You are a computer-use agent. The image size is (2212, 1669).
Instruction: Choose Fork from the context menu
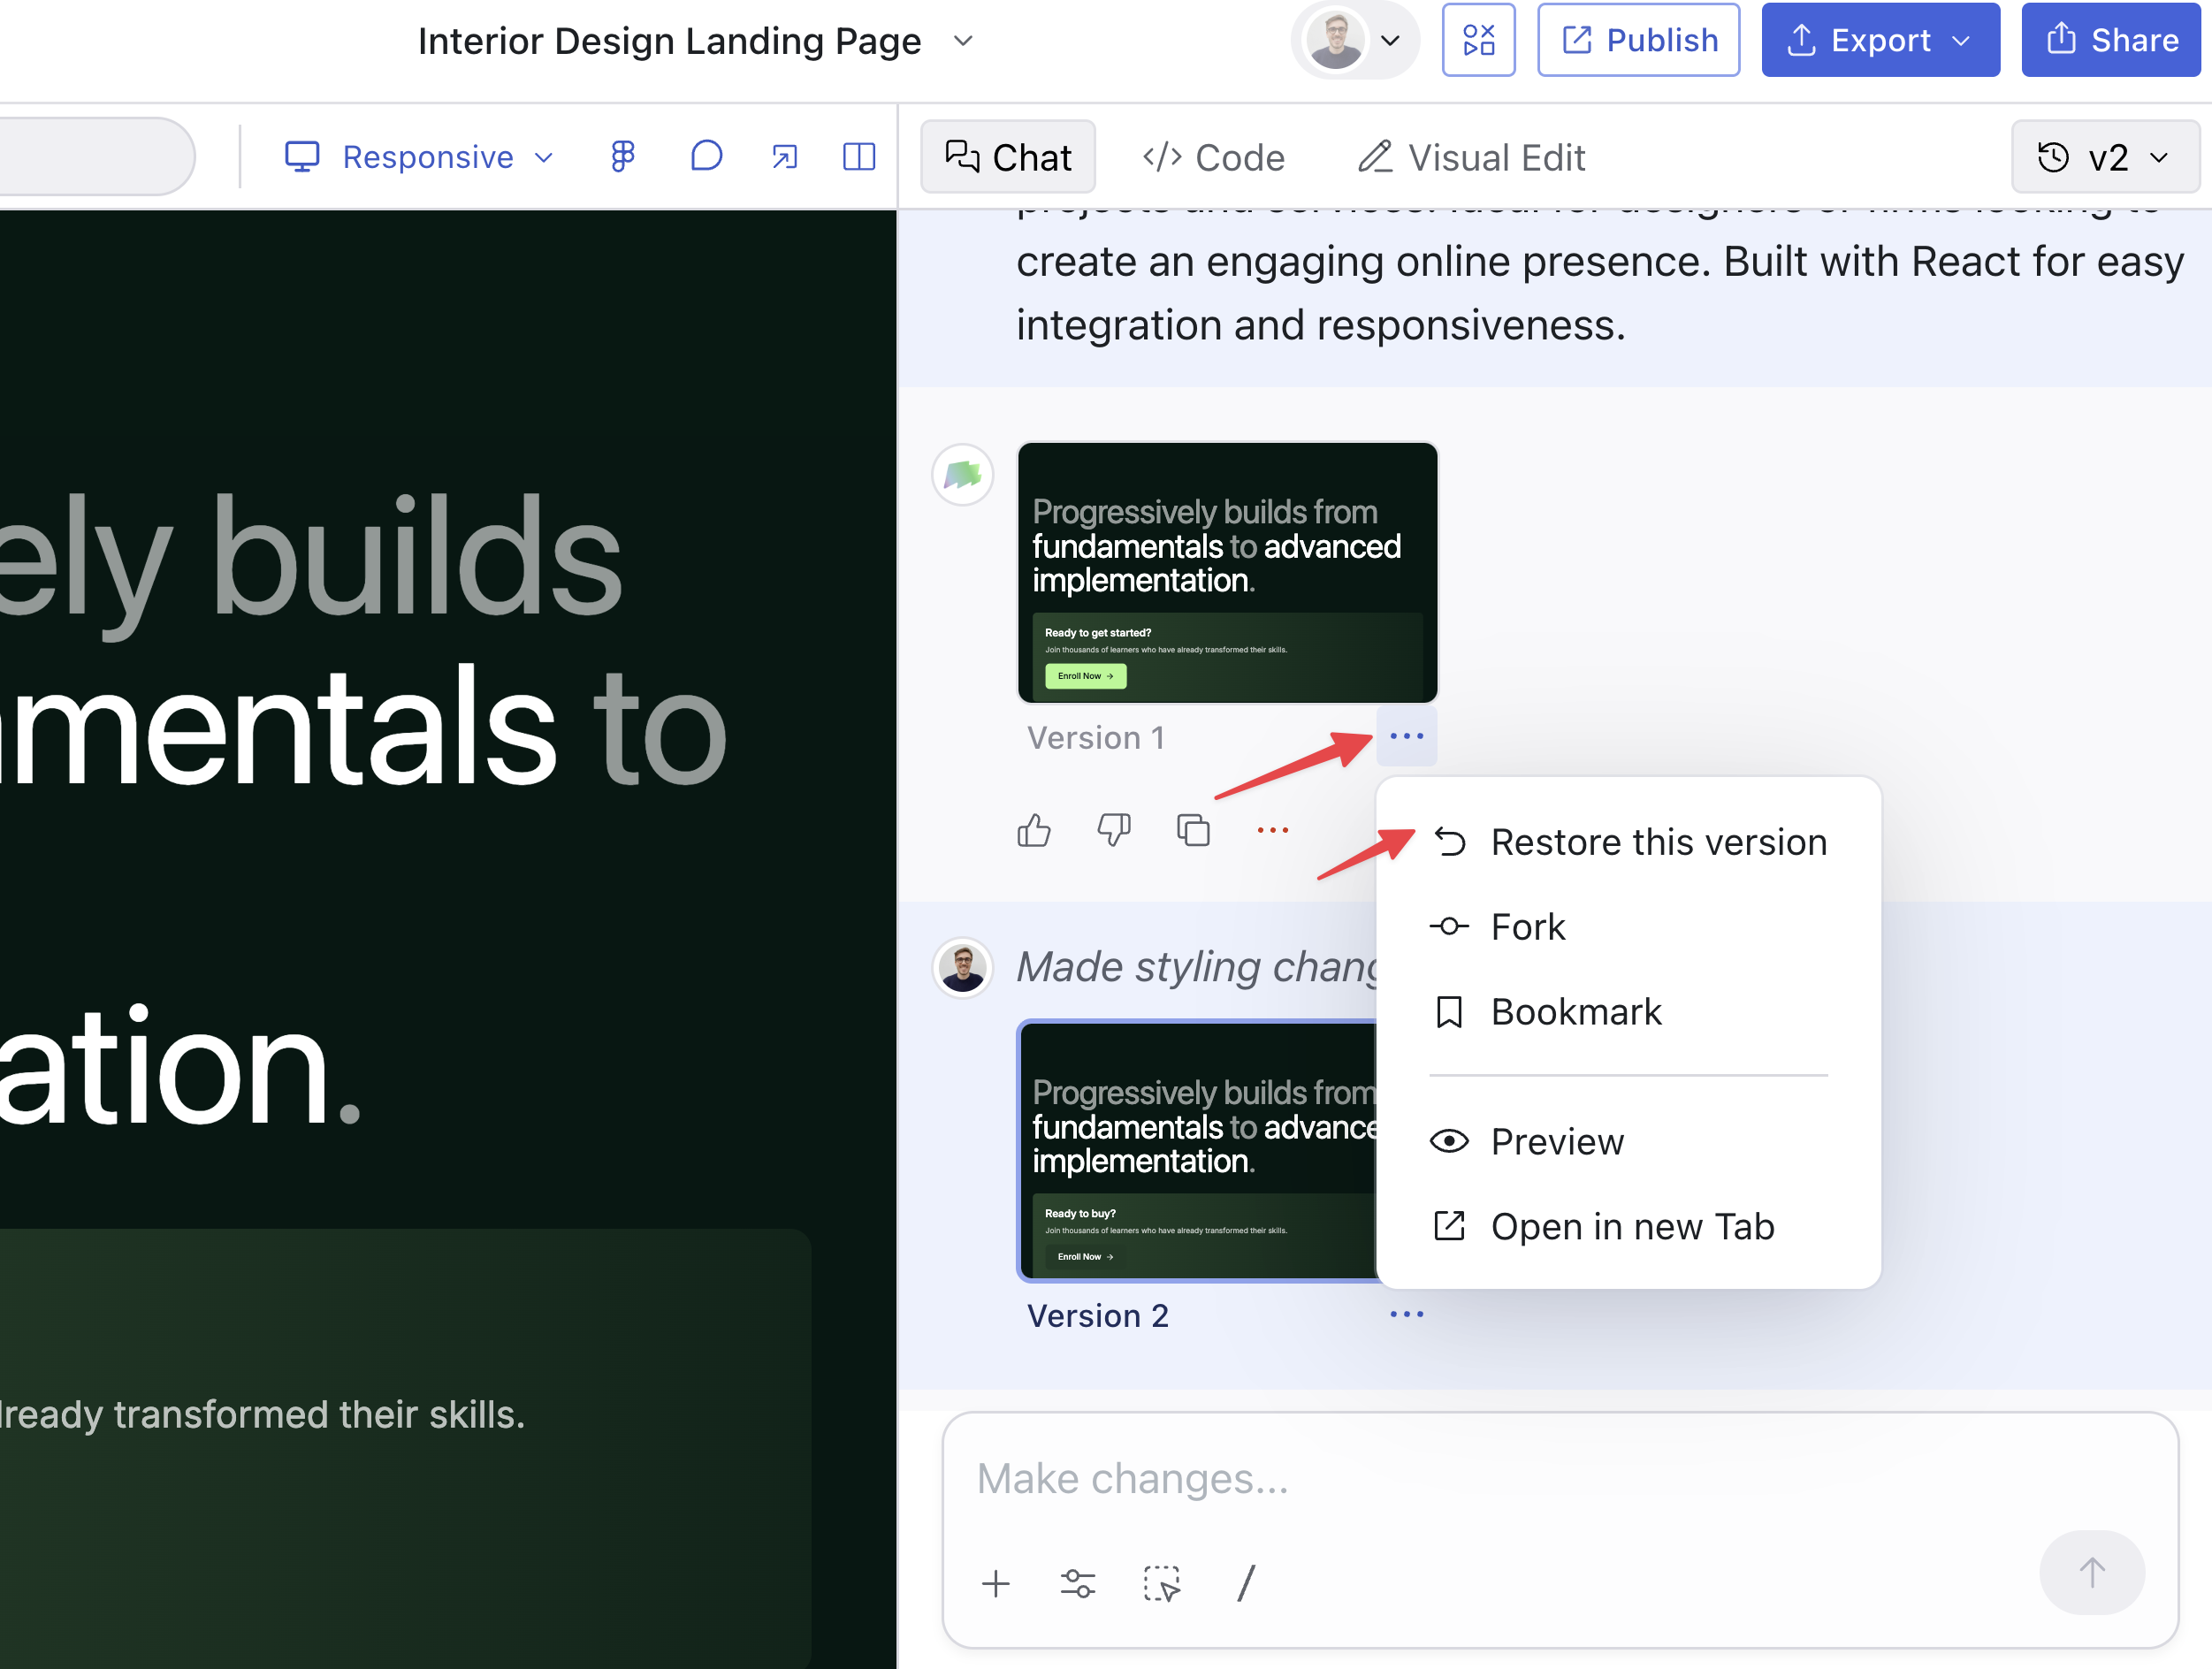[x=1527, y=927]
